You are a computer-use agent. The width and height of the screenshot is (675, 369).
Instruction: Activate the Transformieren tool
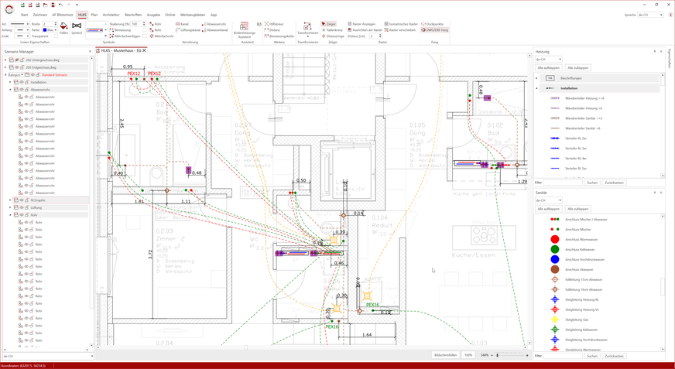tap(307, 29)
